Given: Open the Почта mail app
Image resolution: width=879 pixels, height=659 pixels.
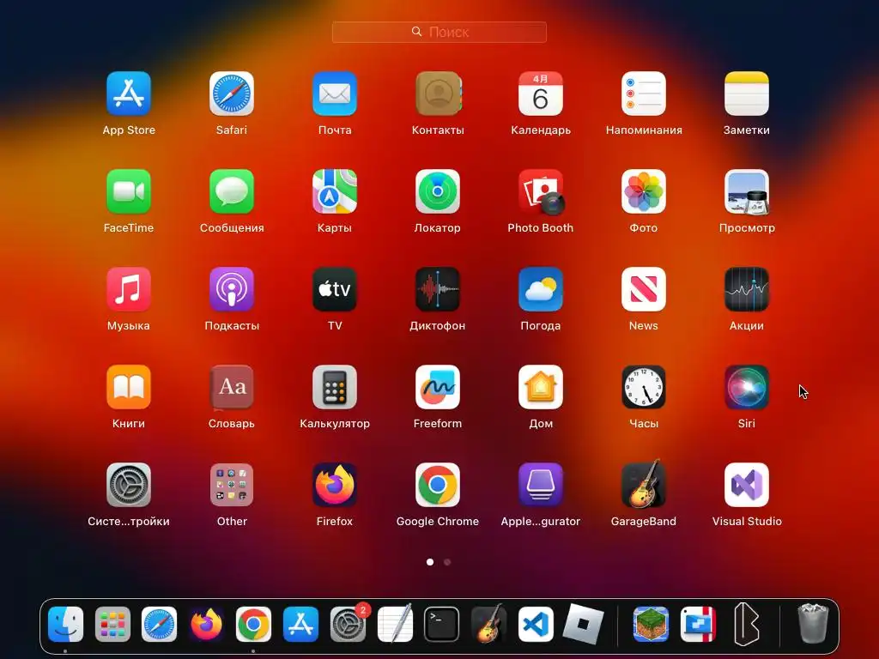Looking at the screenshot, I should 335,94.
